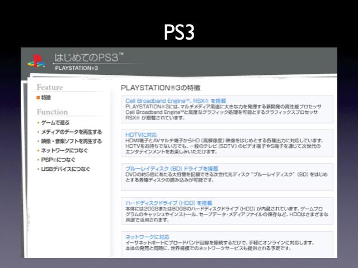Screen dimensions: 358x268
Task: Open メディアのデータを再生する menu entry
Action: coord(72,132)
